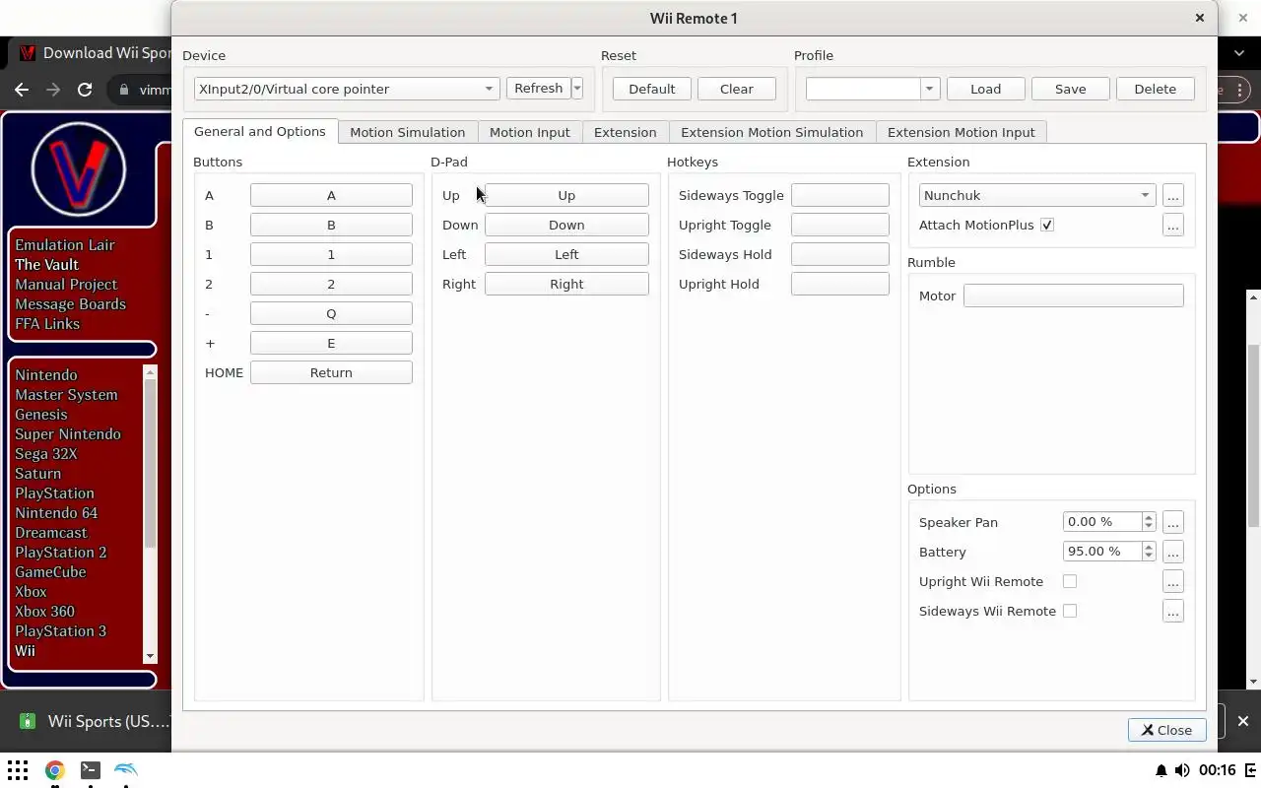Open the notification bell in the tray
The image size is (1261, 788).
(x=1161, y=770)
